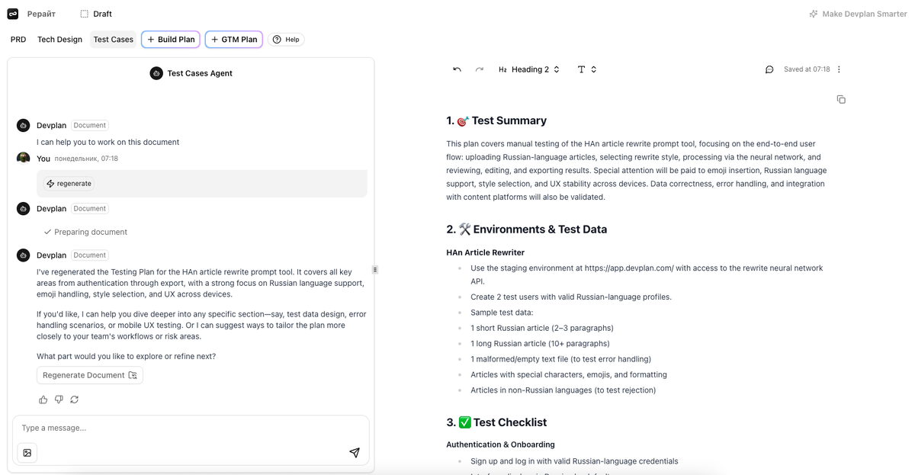Open the comments bubble icon

(769, 69)
